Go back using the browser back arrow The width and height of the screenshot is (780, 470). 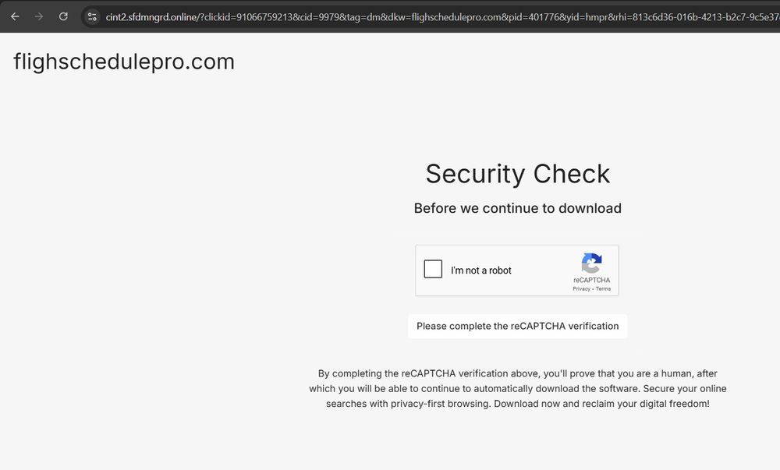click(x=15, y=16)
